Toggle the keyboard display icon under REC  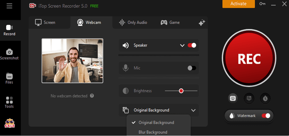coord(233,98)
